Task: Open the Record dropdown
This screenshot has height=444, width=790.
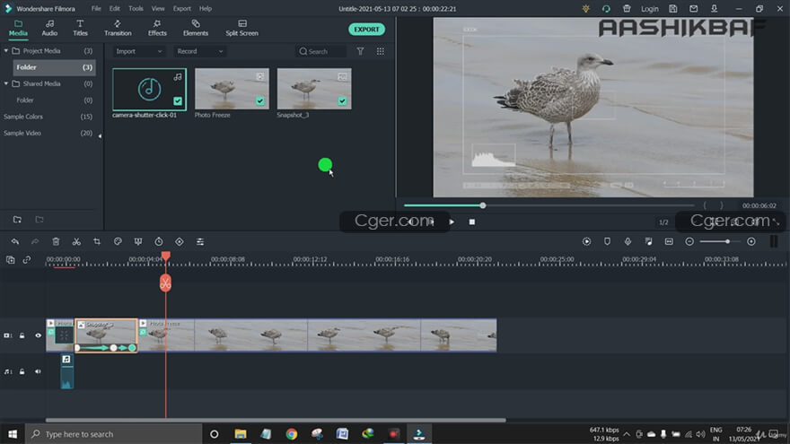Action: pos(198,51)
